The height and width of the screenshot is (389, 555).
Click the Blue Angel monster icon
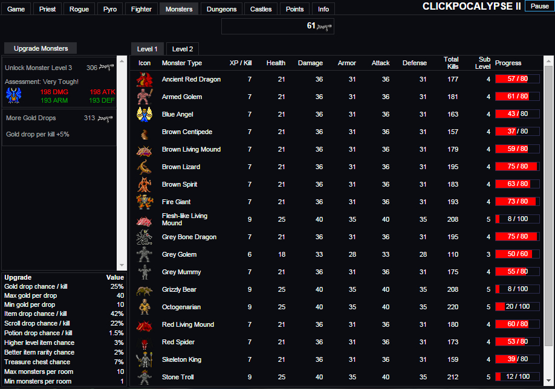click(x=144, y=115)
